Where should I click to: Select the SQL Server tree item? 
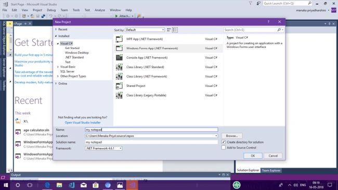(67, 71)
